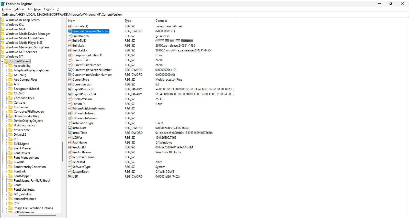The height and width of the screenshot is (218, 409).
Task: Open the ? help menu
Action: pyautogui.click(x=58, y=9)
